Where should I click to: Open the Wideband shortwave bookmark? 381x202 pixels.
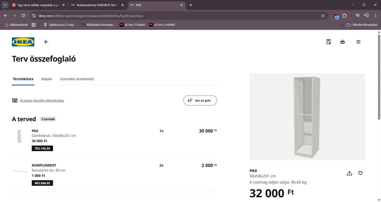click(98, 25)
